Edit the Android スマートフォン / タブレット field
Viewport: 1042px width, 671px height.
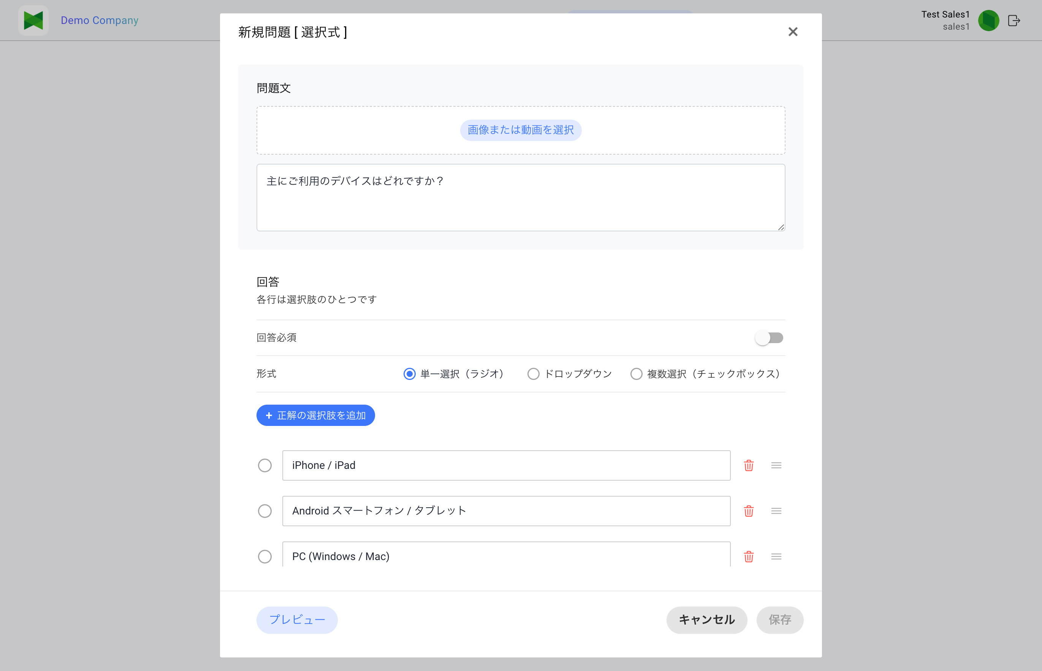click(506, 511)
